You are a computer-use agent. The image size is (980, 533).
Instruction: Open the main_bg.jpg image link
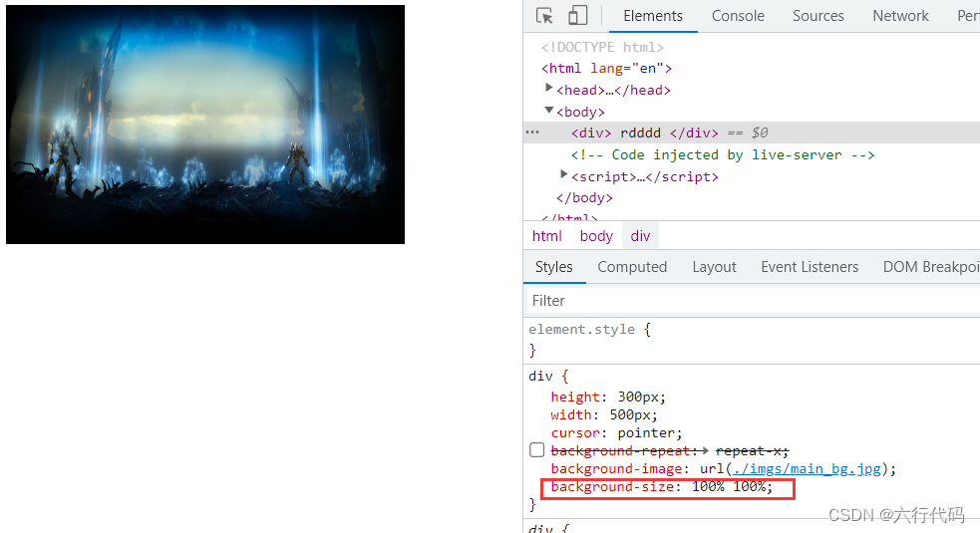807,468
